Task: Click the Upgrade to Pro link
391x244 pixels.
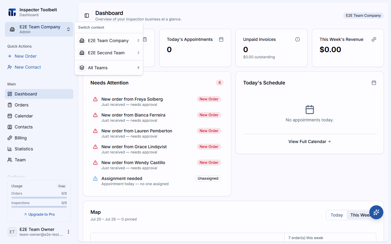Action: [x=39, y=214]
